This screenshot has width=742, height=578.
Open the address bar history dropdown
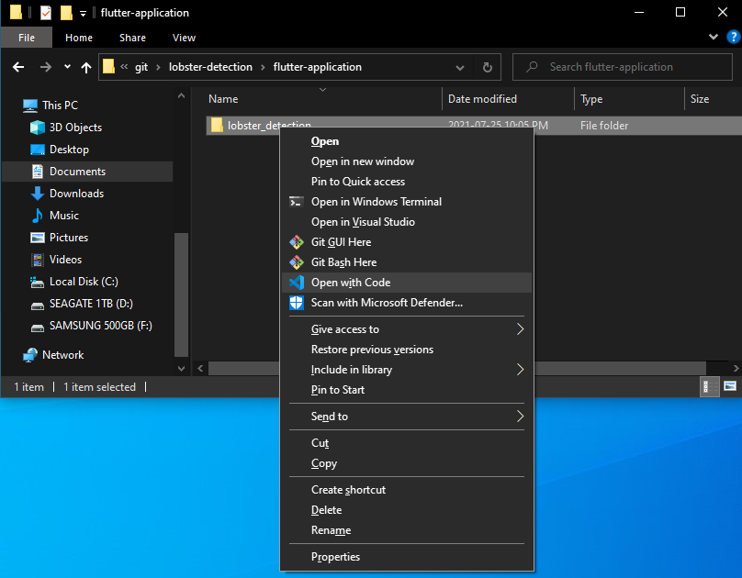[459, 68]
